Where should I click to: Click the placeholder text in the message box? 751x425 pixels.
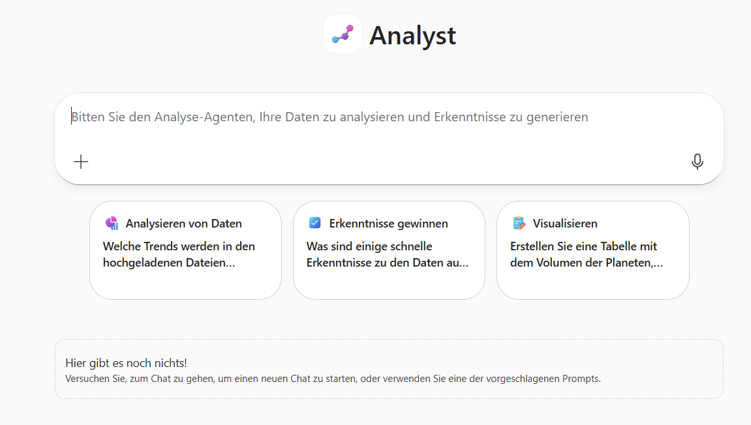point(330,117)
